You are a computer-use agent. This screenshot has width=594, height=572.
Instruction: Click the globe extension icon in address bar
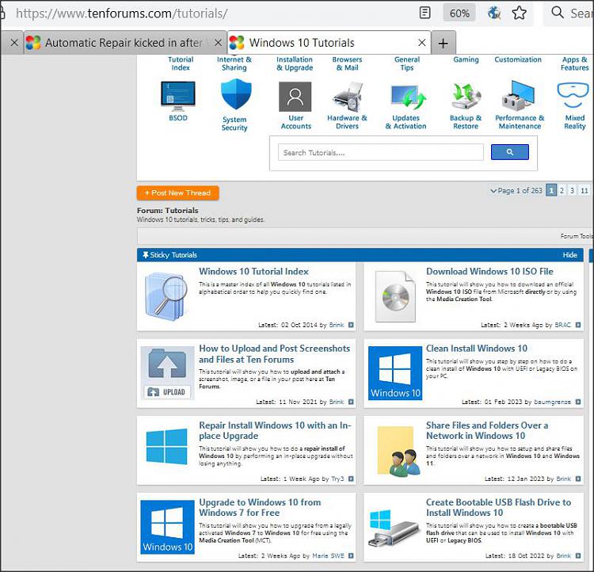(494, 13)
